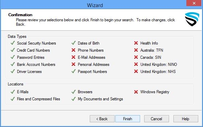Click the red X beside United Kingdom: NHS

[136, 71]
